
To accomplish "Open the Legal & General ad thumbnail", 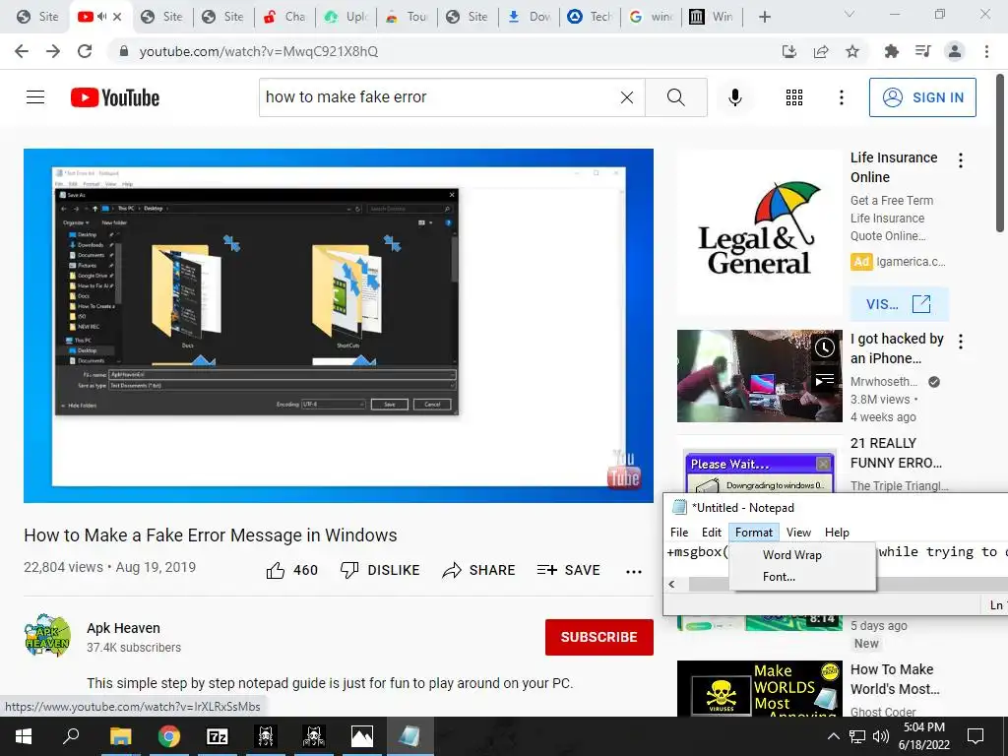I will [x=759, y=232].
